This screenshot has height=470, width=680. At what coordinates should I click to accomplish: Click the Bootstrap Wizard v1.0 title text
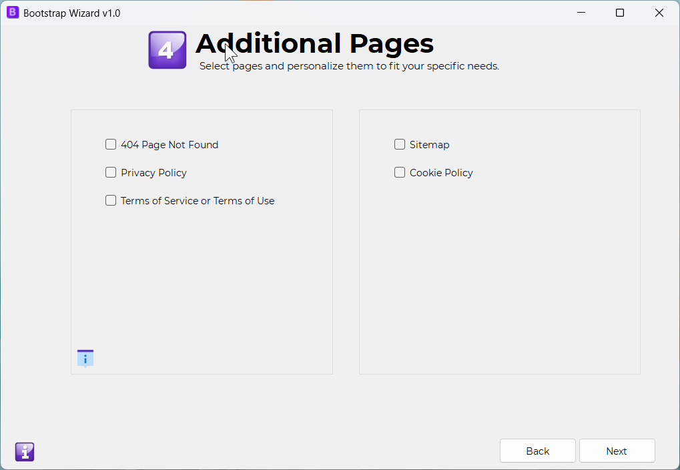71,13
